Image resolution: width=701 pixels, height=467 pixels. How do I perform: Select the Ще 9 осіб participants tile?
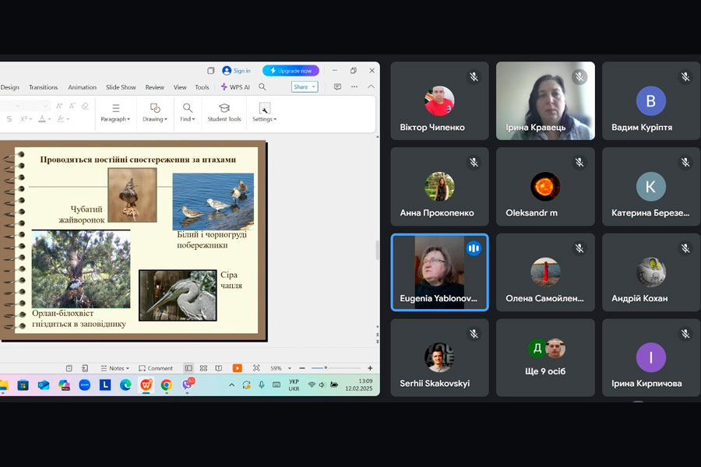545,357
